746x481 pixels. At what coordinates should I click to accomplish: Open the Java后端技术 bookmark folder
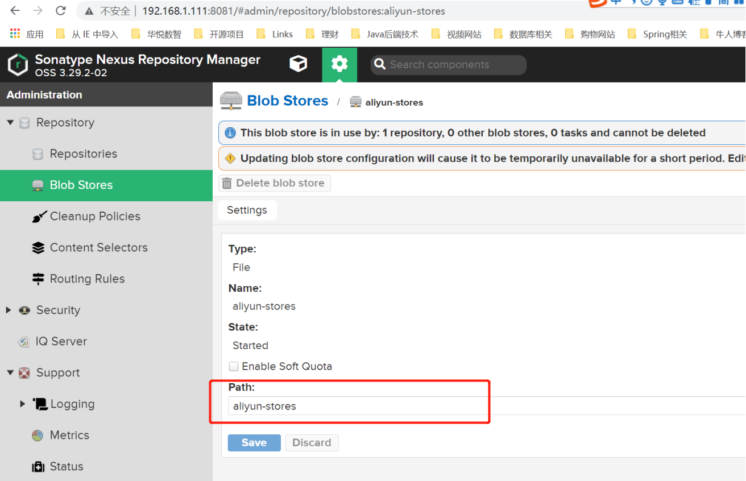[385, 34]
